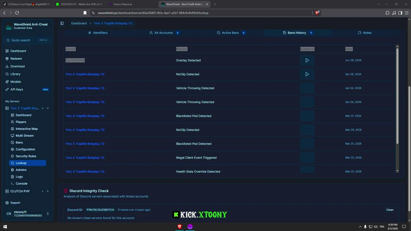
Task: Open API Keys page
Action: coord(17,90)
